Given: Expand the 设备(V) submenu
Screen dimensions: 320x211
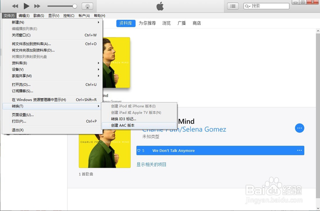Looking at the screenshot, I should click(52, 69).
